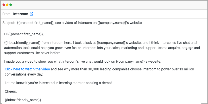Screen dimensions: 208x104
Task: Maximize the window using the green button
Action: coord(11,5)
